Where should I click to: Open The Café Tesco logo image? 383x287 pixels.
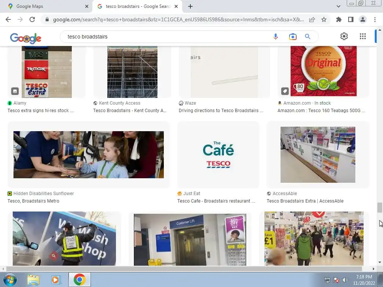point(218,155)
